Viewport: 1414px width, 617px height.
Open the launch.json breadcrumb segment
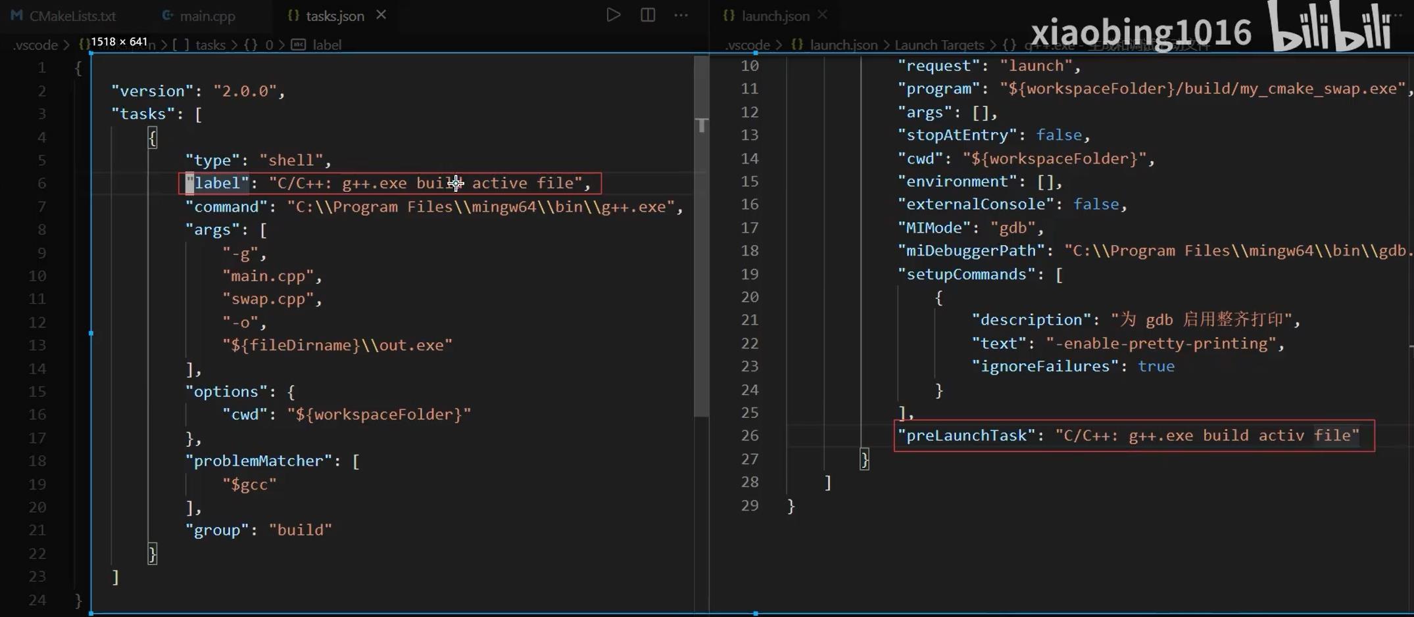click(844, 45)
